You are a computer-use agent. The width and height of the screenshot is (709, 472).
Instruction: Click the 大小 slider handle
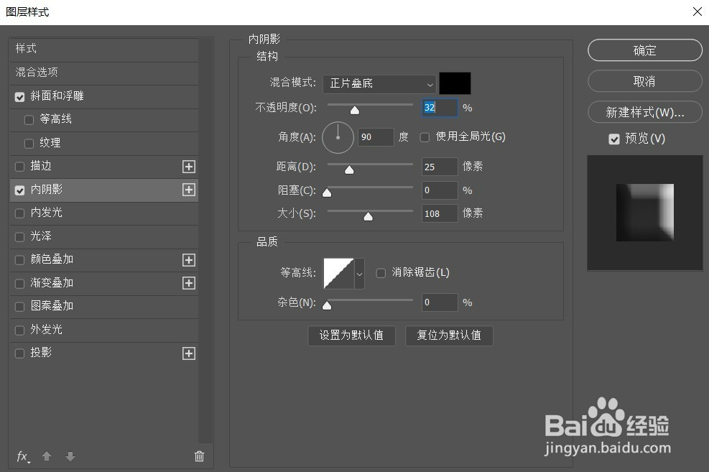click(x=369, y=216)
